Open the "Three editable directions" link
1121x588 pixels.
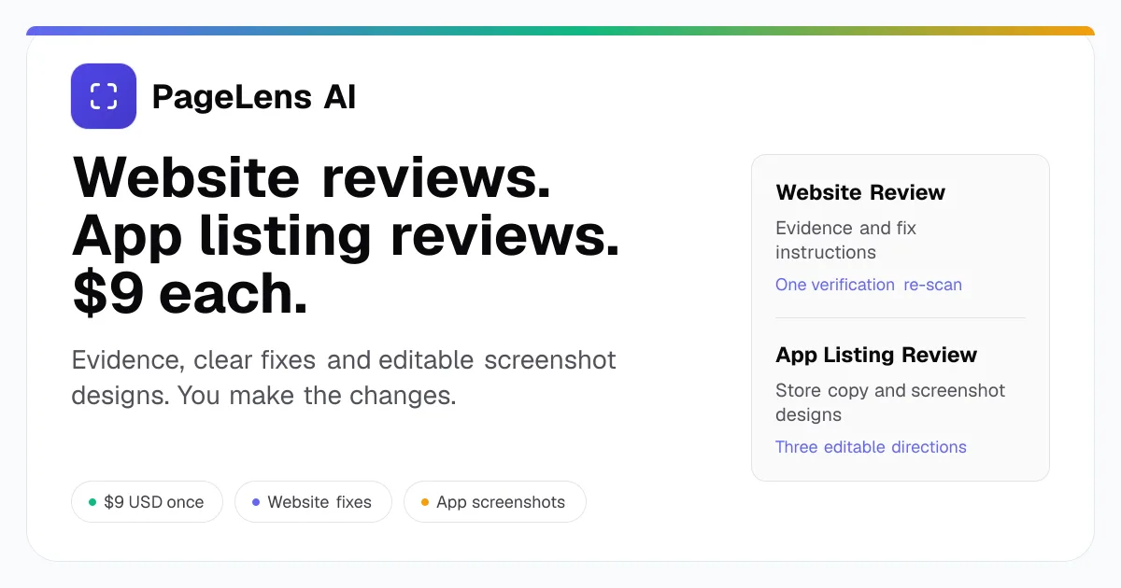pos(871,447)
